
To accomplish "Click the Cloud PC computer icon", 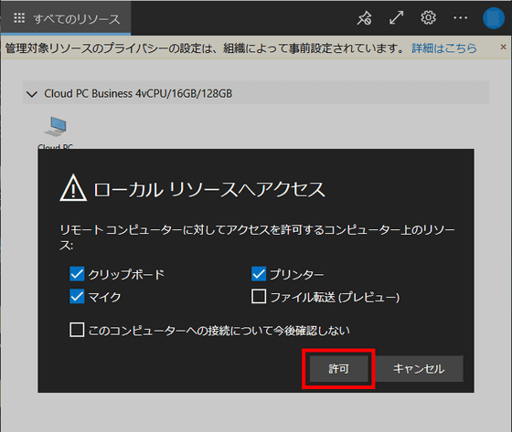I will [x=56, y=127].
